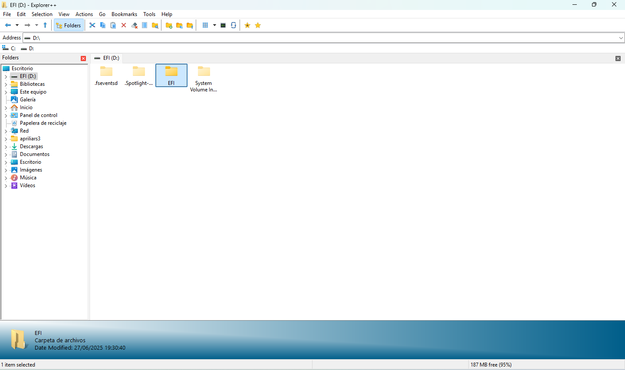Select the System Volume Information folder
This screenshot has height=370, width=625.
(204, 78)
